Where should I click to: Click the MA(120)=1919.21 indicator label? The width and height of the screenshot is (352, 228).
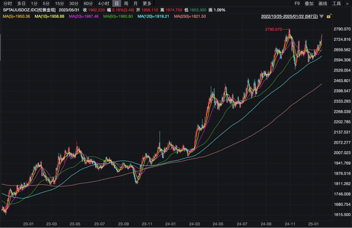click(x=153, y=16)
